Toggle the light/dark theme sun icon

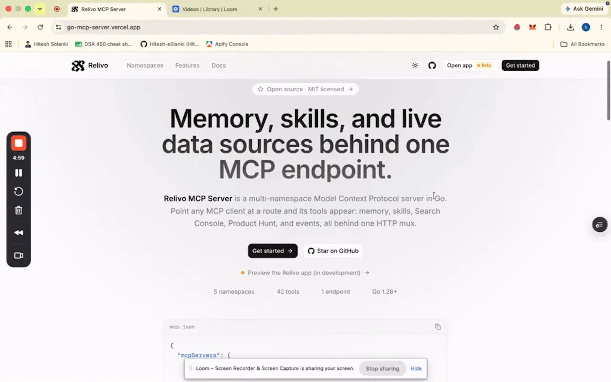coord(415,65)
